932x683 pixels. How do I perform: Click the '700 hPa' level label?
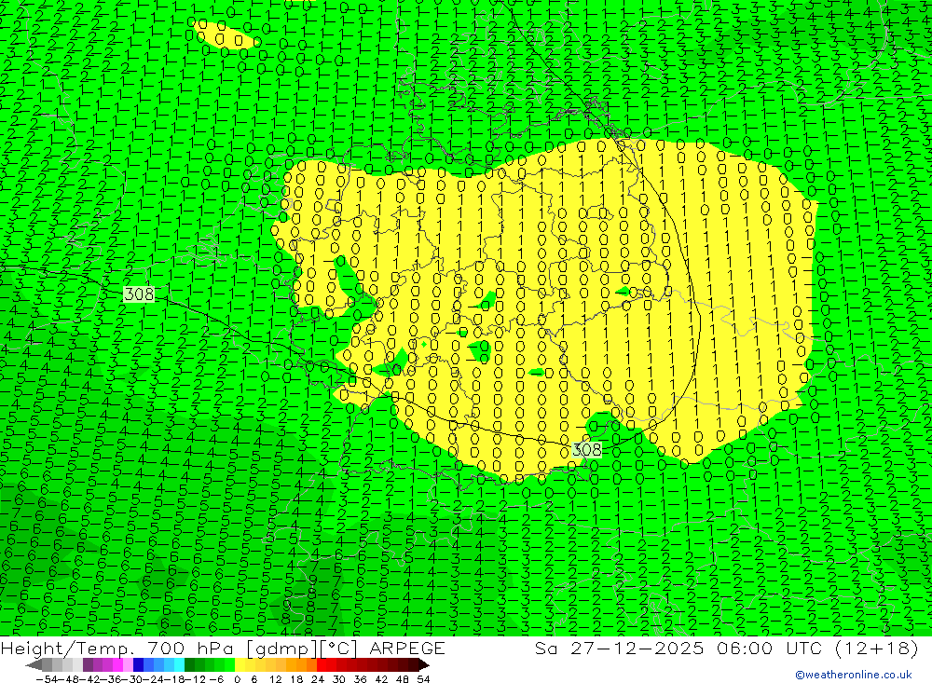(188, 648)
